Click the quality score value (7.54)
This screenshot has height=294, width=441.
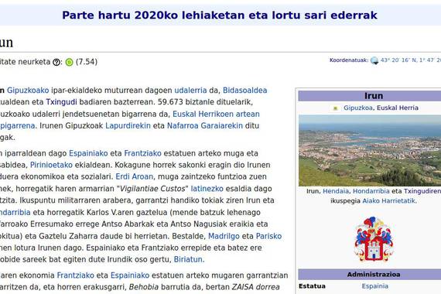coord(87,62)
